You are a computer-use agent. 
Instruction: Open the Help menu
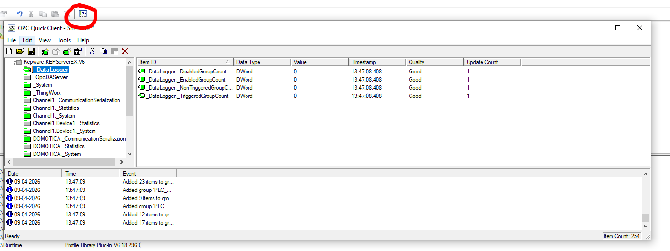(x=83, y=40)
